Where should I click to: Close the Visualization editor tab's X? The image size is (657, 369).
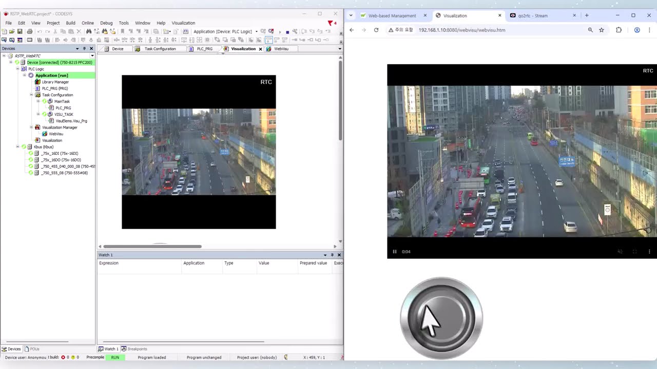pos(260,49)
